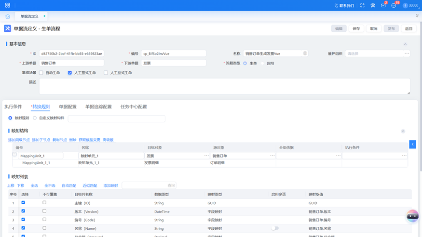This screenshot has width=422, height=237.
Task: Collapse the MappingUnit_1 tree node
Action: [x=14, y=155]
